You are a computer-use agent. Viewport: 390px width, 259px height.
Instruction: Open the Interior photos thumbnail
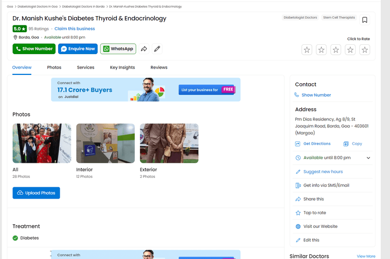(106, 144)
